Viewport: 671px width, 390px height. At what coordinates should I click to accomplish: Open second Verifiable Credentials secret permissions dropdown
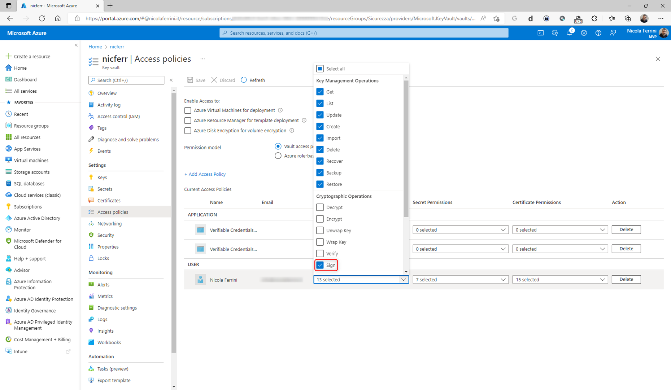pyautogui.click(x=461, y=249)
